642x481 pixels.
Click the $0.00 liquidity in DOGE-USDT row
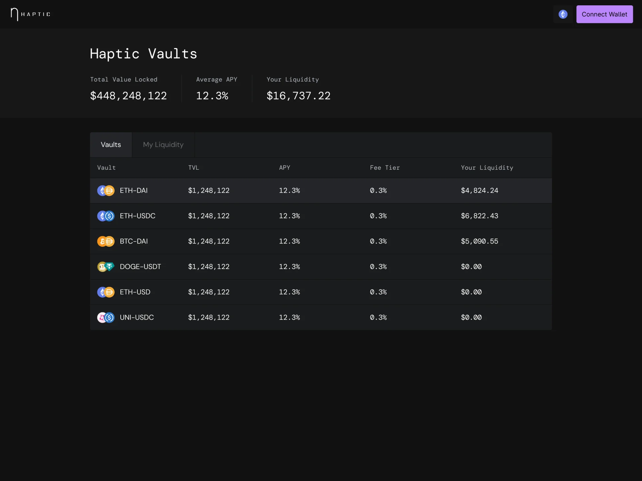471,267
